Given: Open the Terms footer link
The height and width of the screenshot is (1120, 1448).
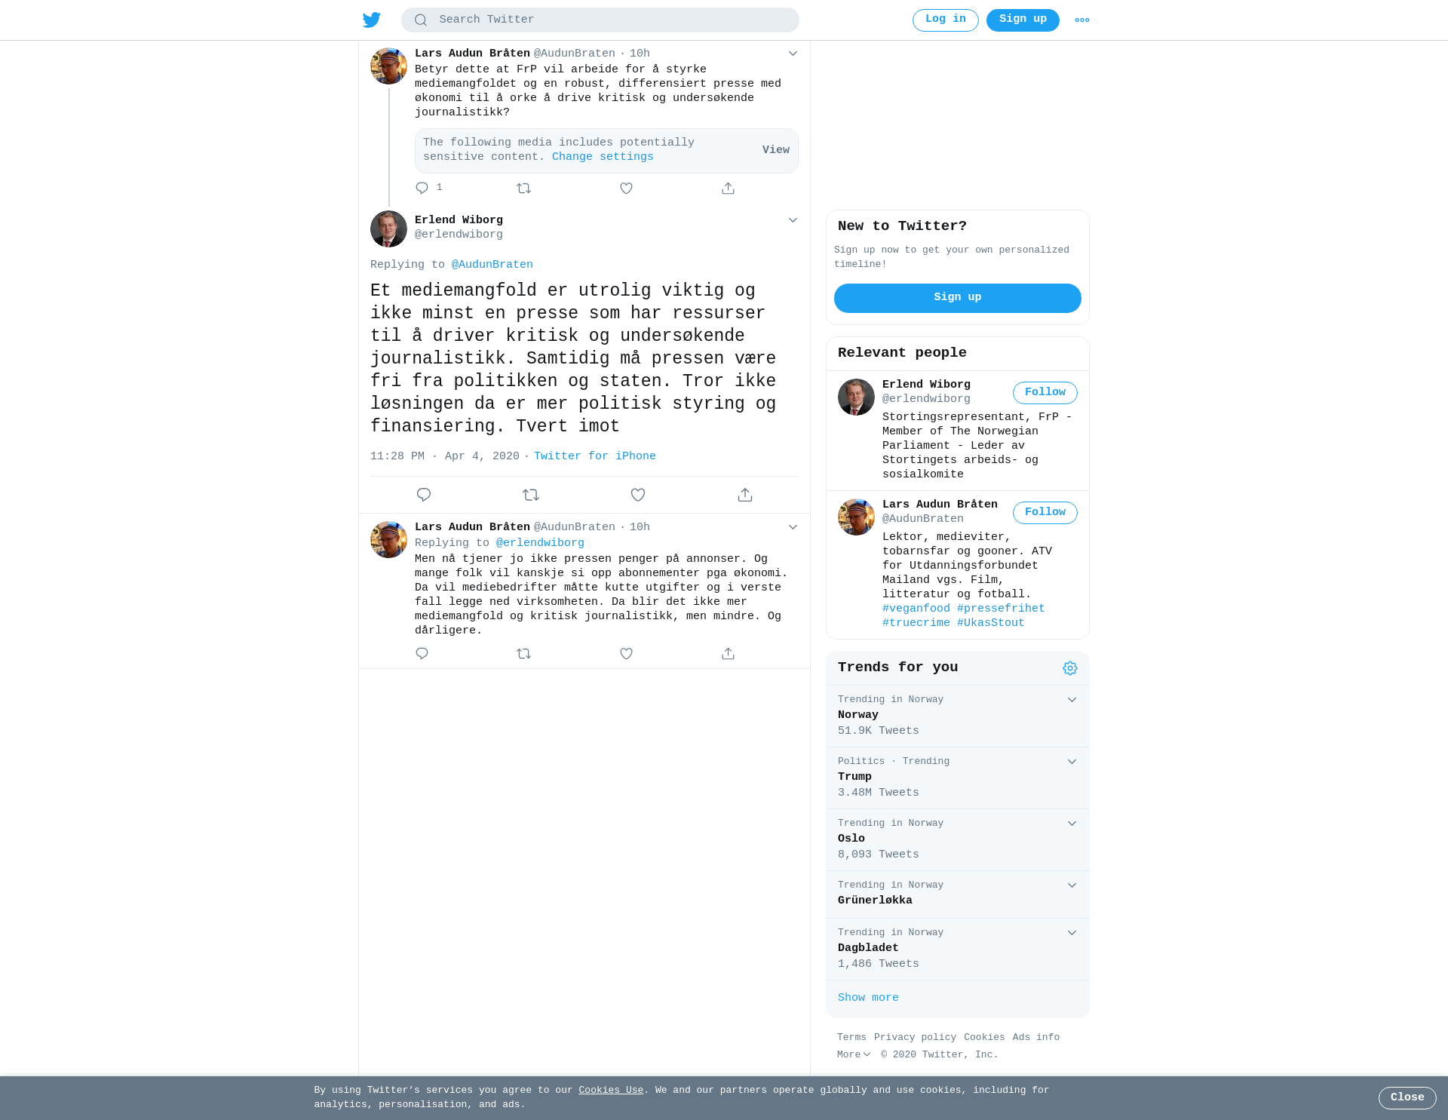Looking at the screenshot, I should point(851,1038).
